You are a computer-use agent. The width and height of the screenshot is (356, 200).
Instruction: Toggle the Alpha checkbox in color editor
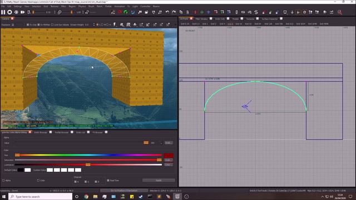3,181
